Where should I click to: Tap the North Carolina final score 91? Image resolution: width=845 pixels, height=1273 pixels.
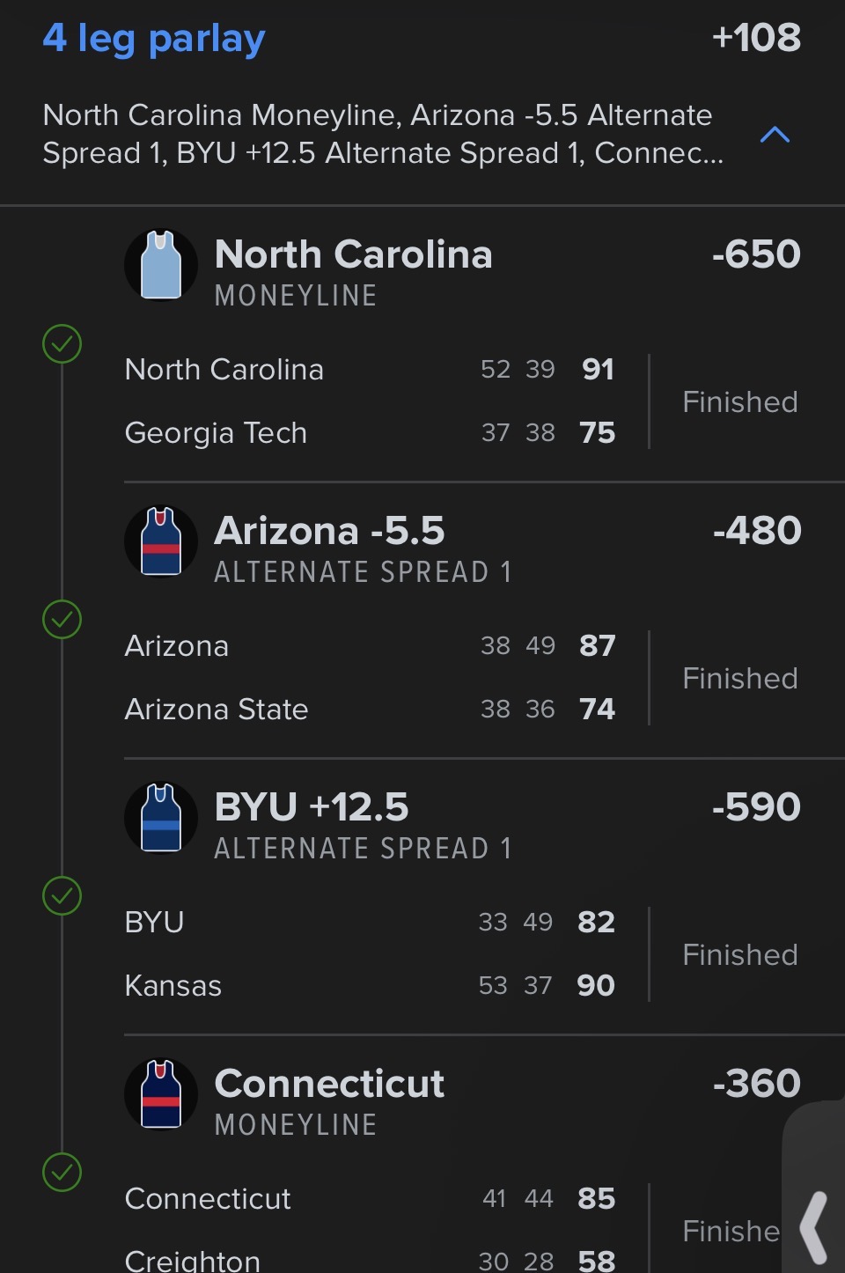598,369
